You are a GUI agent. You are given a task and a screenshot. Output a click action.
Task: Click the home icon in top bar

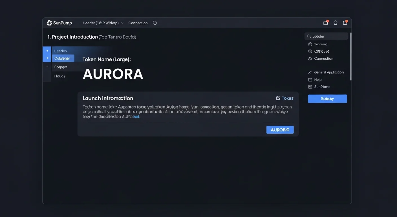click(336, 23)
